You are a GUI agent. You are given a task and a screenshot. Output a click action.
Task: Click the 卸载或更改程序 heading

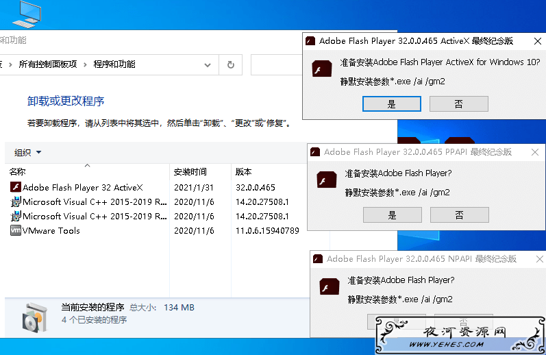coord(66,101)
